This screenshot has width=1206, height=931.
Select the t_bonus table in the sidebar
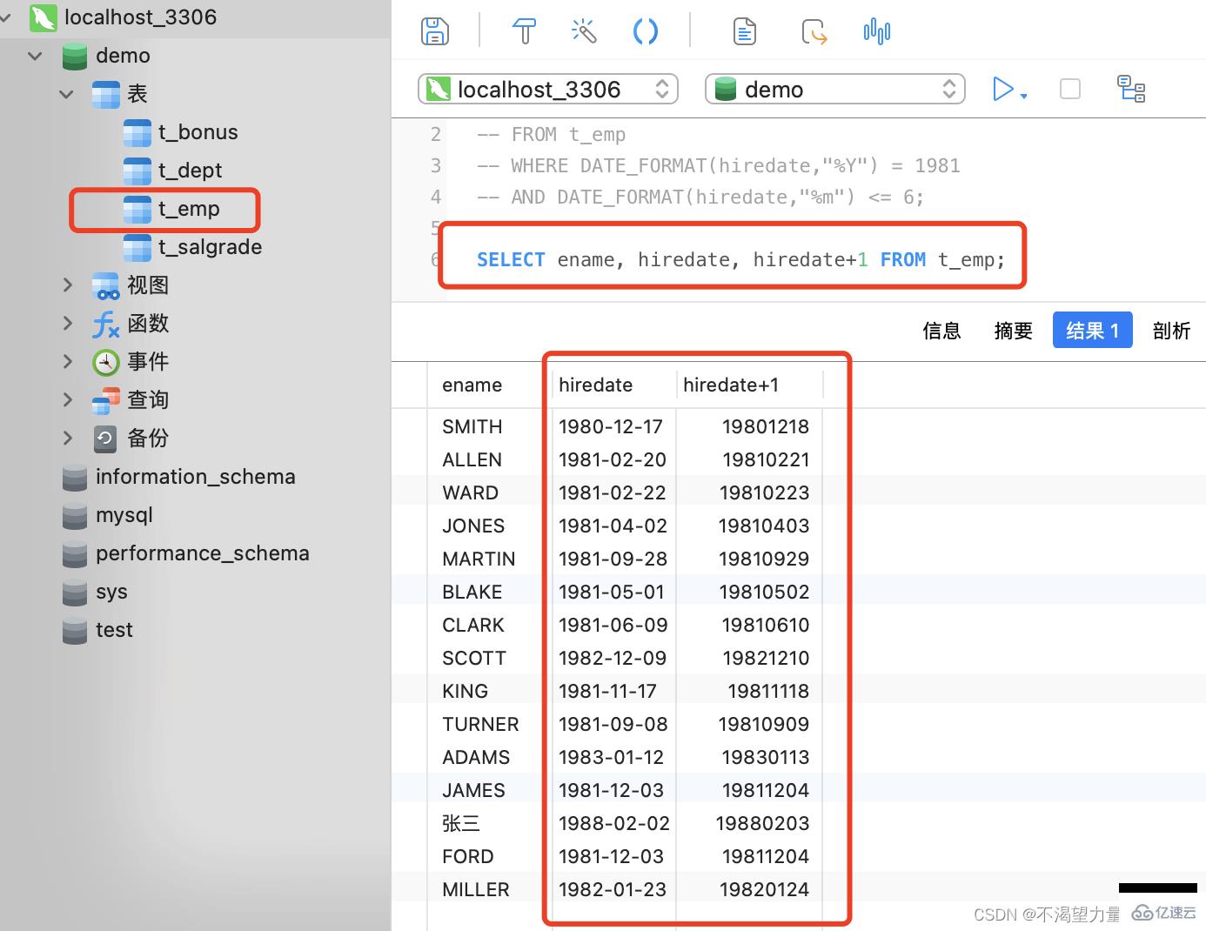[198, 131]
